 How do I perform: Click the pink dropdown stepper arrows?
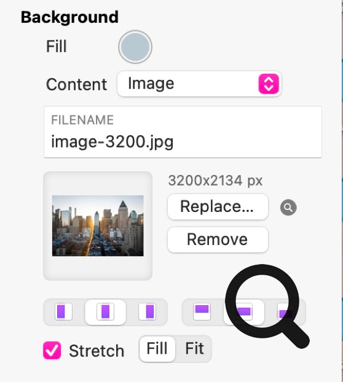(269, 84)
